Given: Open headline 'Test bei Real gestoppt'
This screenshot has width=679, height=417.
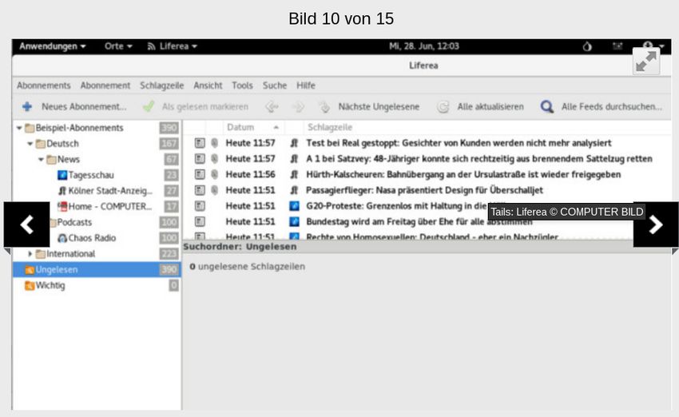Looking at the screenshot, I should click(459, 143).
